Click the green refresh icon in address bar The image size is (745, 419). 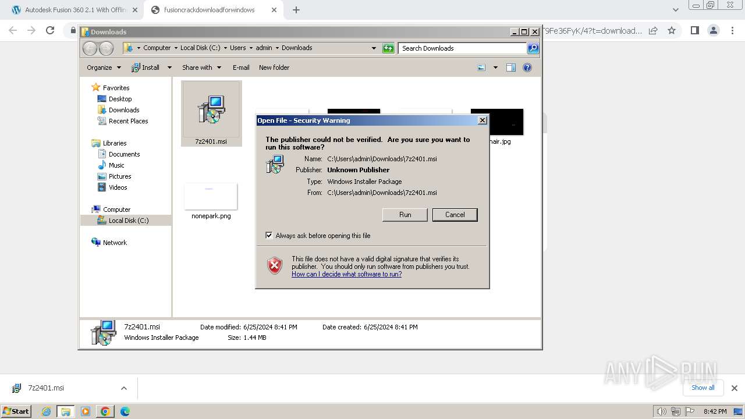[x=388, y=48]
